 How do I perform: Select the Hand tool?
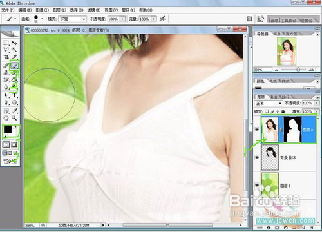pos(6,118)
